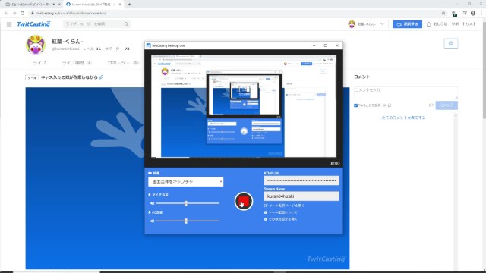
Task: Click the pencil edit icon beside stream title
Action: click(x=101, y=77)
